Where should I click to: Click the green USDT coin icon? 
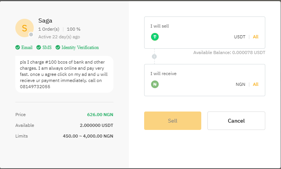(x=155, y=37)
